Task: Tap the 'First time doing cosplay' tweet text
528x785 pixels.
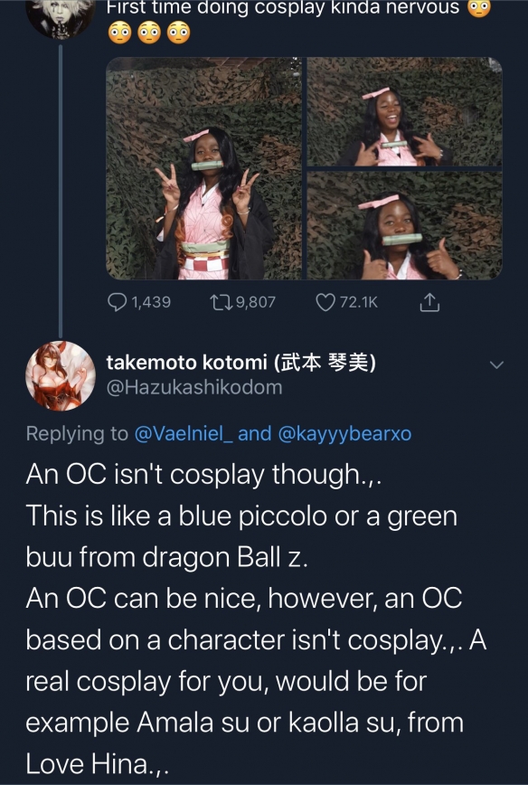Action: coord(298,21)
